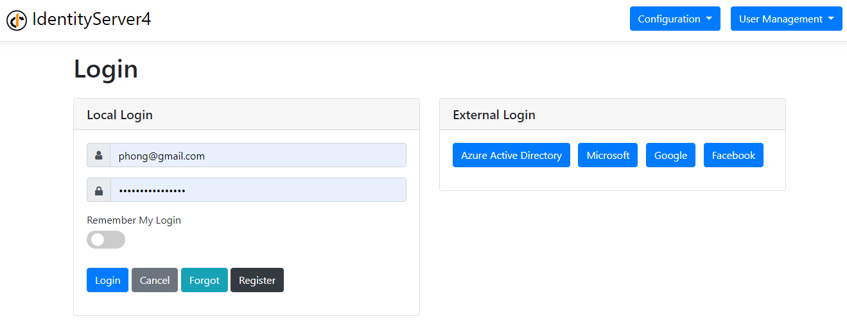Expand the User Management dropdown menu
The height and width of the screenshot is (321, 847).
click(x=787, y=19)
